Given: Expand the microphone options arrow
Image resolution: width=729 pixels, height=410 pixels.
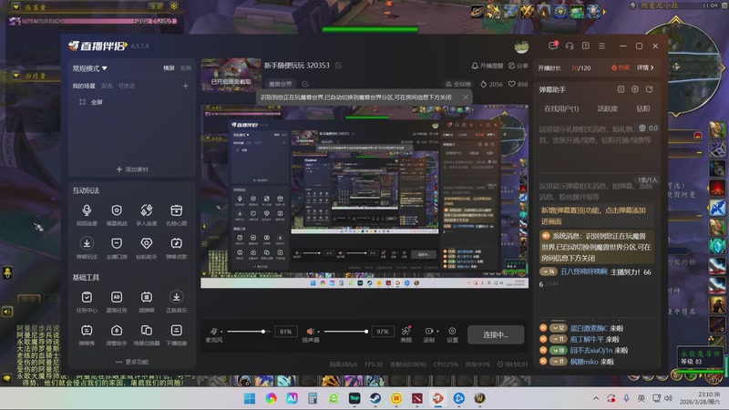Looking at the screenshot, I should point(221,332).
